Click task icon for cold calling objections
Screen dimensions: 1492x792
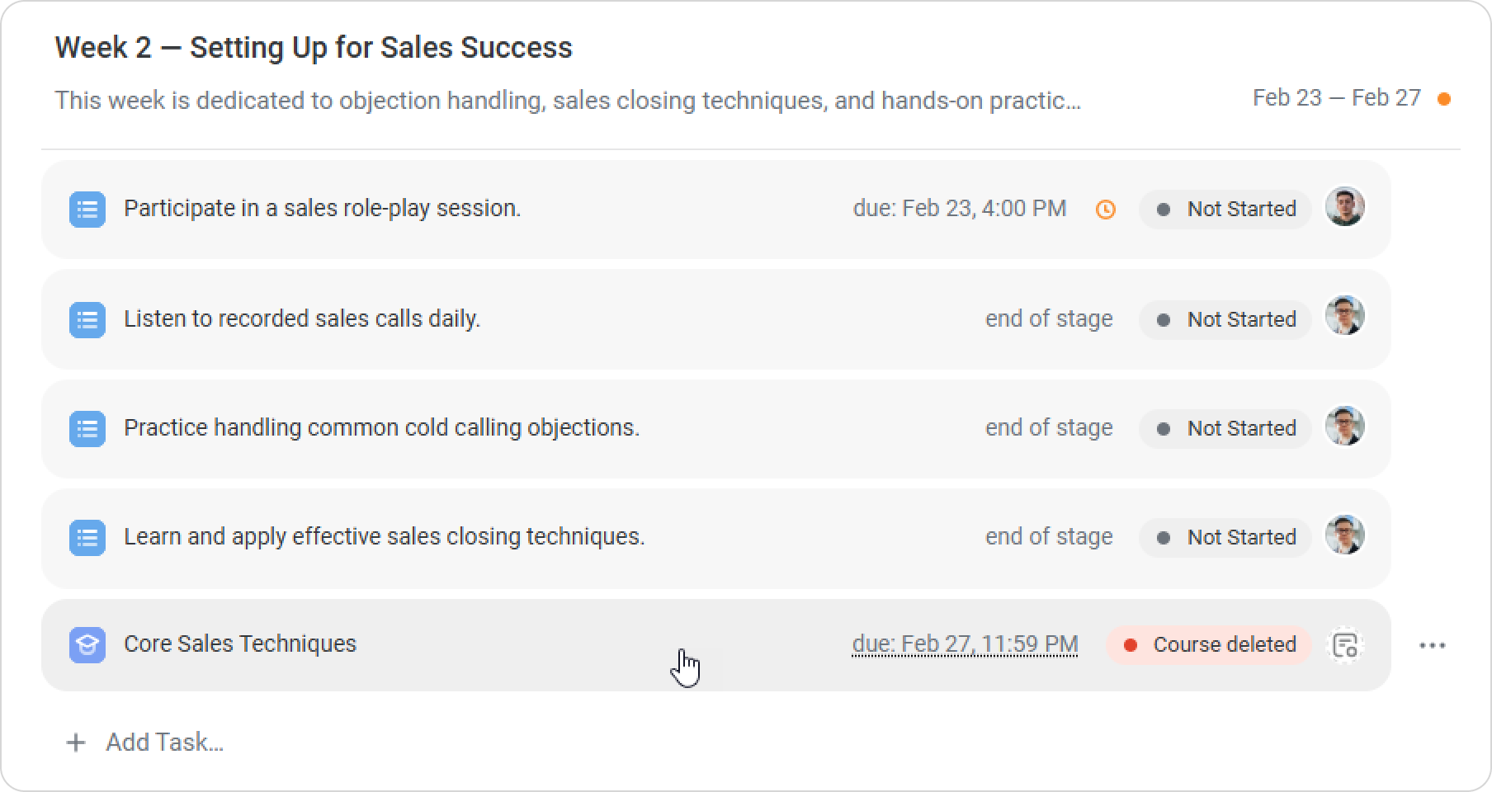pyautogui.click(x=87, y=429)
